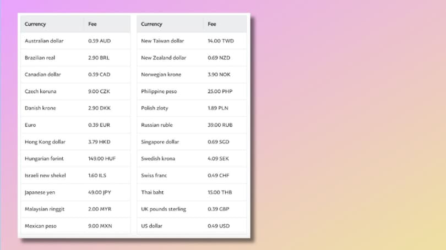This screenshot has width=446, height=250.
Task: Click the UK pounds sterling cell
Action: pos(164,209)
